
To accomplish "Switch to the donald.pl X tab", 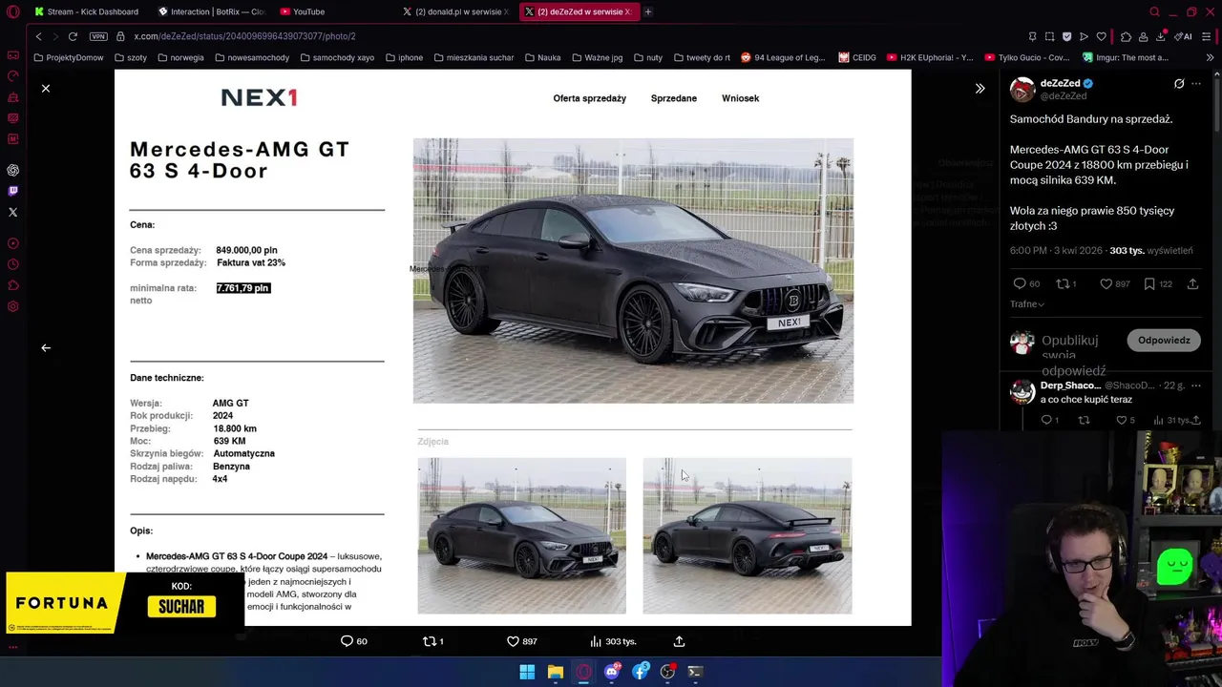I will coord(456,11).
